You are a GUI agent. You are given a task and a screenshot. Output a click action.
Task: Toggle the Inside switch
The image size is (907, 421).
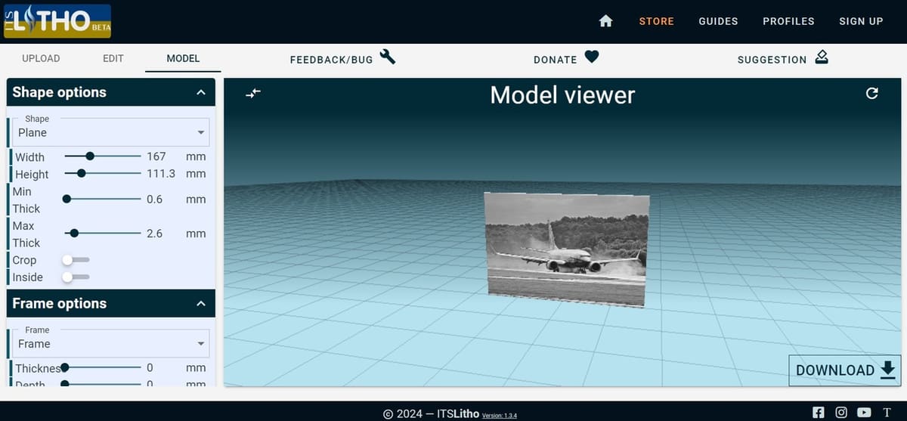coord(76,277)
